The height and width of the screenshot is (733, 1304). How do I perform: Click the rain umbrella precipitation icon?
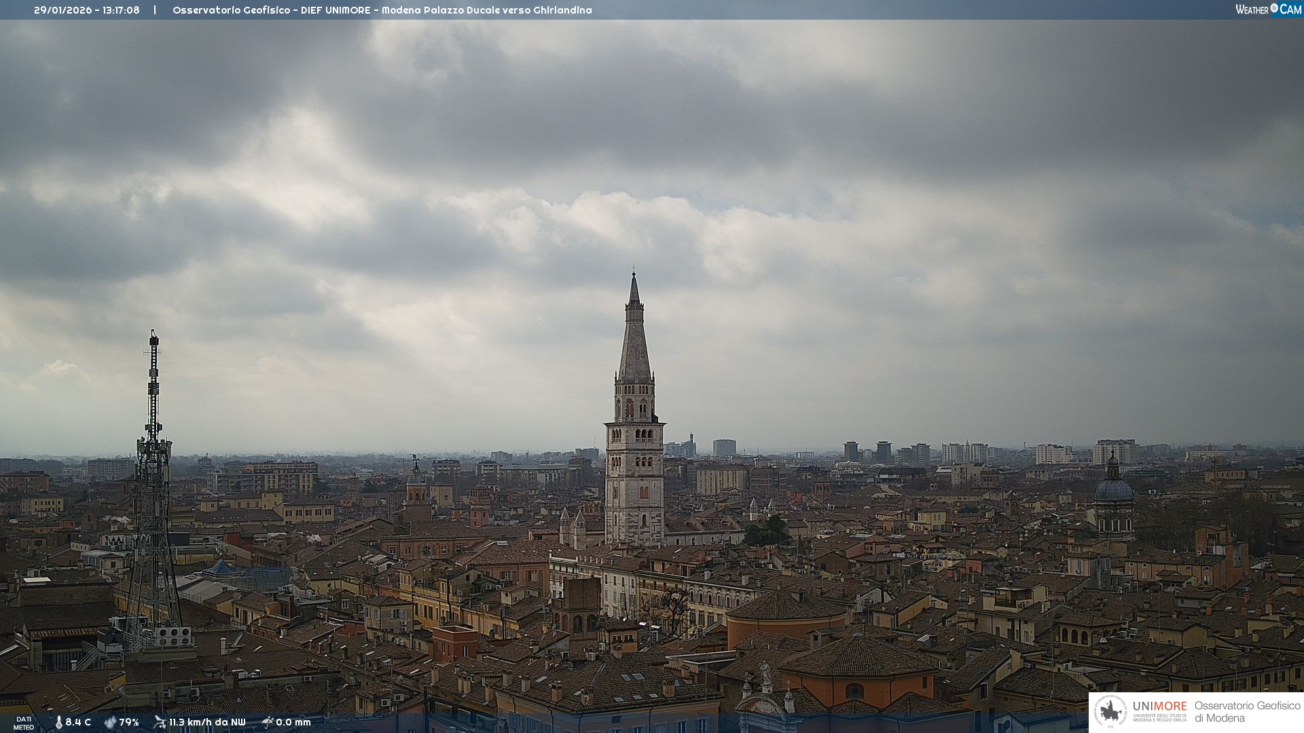[x=268, y=722]
